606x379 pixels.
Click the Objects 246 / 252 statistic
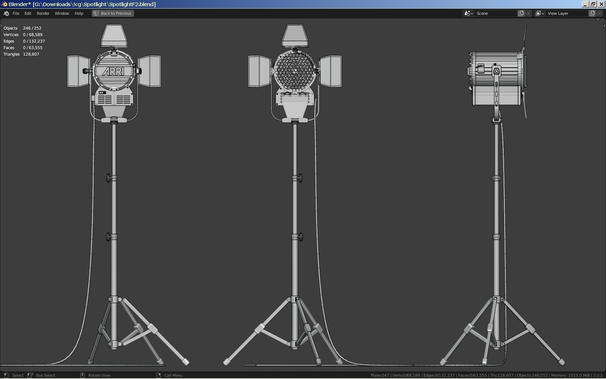coord(22,28)
